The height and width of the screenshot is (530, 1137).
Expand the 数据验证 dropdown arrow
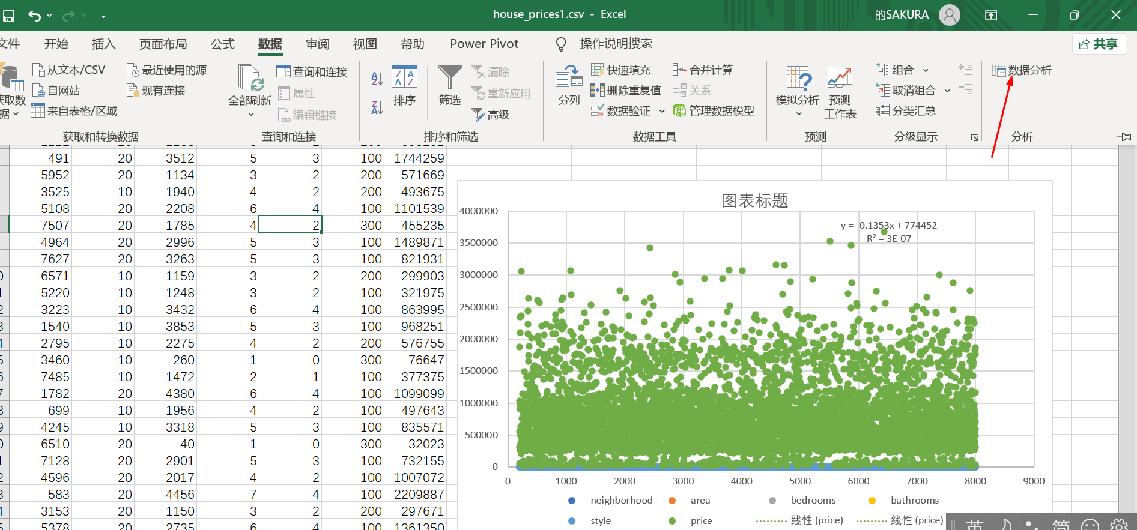[662, 111]
